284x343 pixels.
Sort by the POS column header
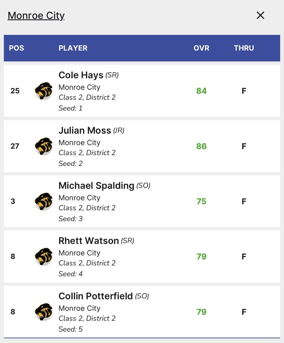click(x=16, y=48)
